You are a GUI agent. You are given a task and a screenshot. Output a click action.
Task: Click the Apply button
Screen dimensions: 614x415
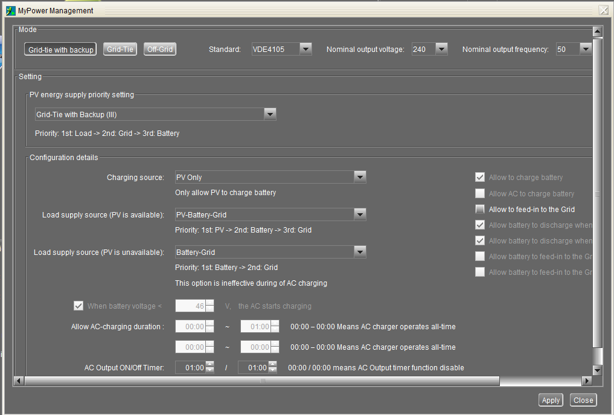[x=551, y=400]
